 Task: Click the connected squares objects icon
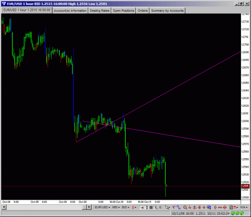coord(179,207)
